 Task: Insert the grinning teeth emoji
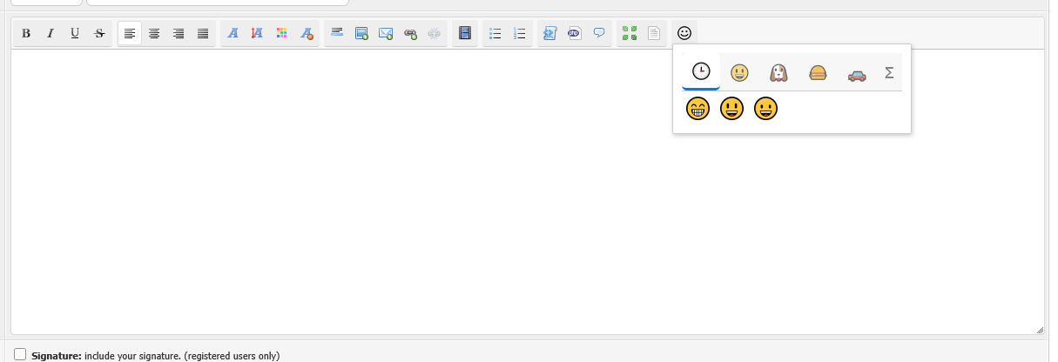click(x=697, y=110)
